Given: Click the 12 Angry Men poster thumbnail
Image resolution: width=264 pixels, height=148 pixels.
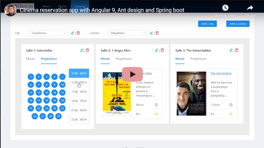Looking at the screenshot, I should point(117,94).
